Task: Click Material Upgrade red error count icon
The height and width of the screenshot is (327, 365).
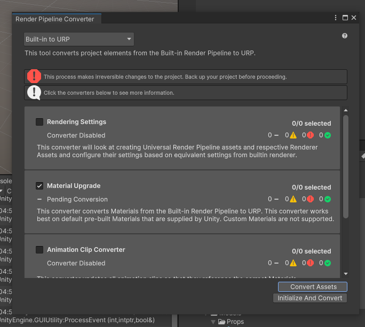Action: tap(310, 199)
